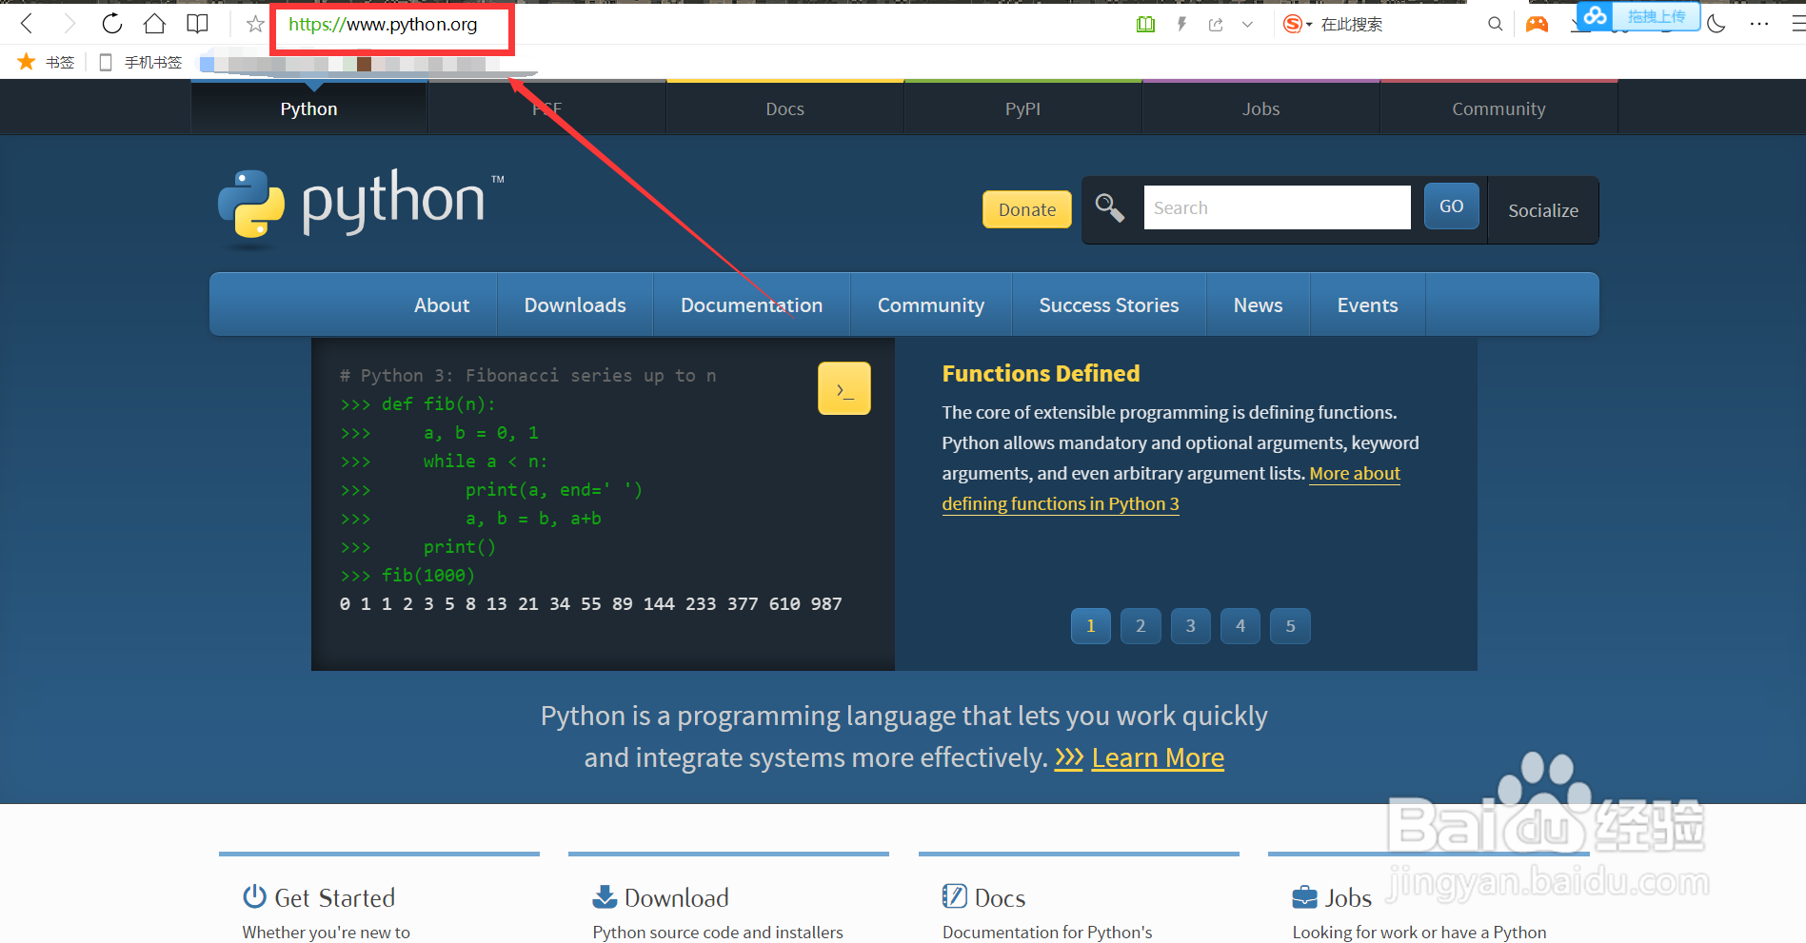
Task: Expand the address bar dropdown chevron
Action: (x=1247, y=25)
